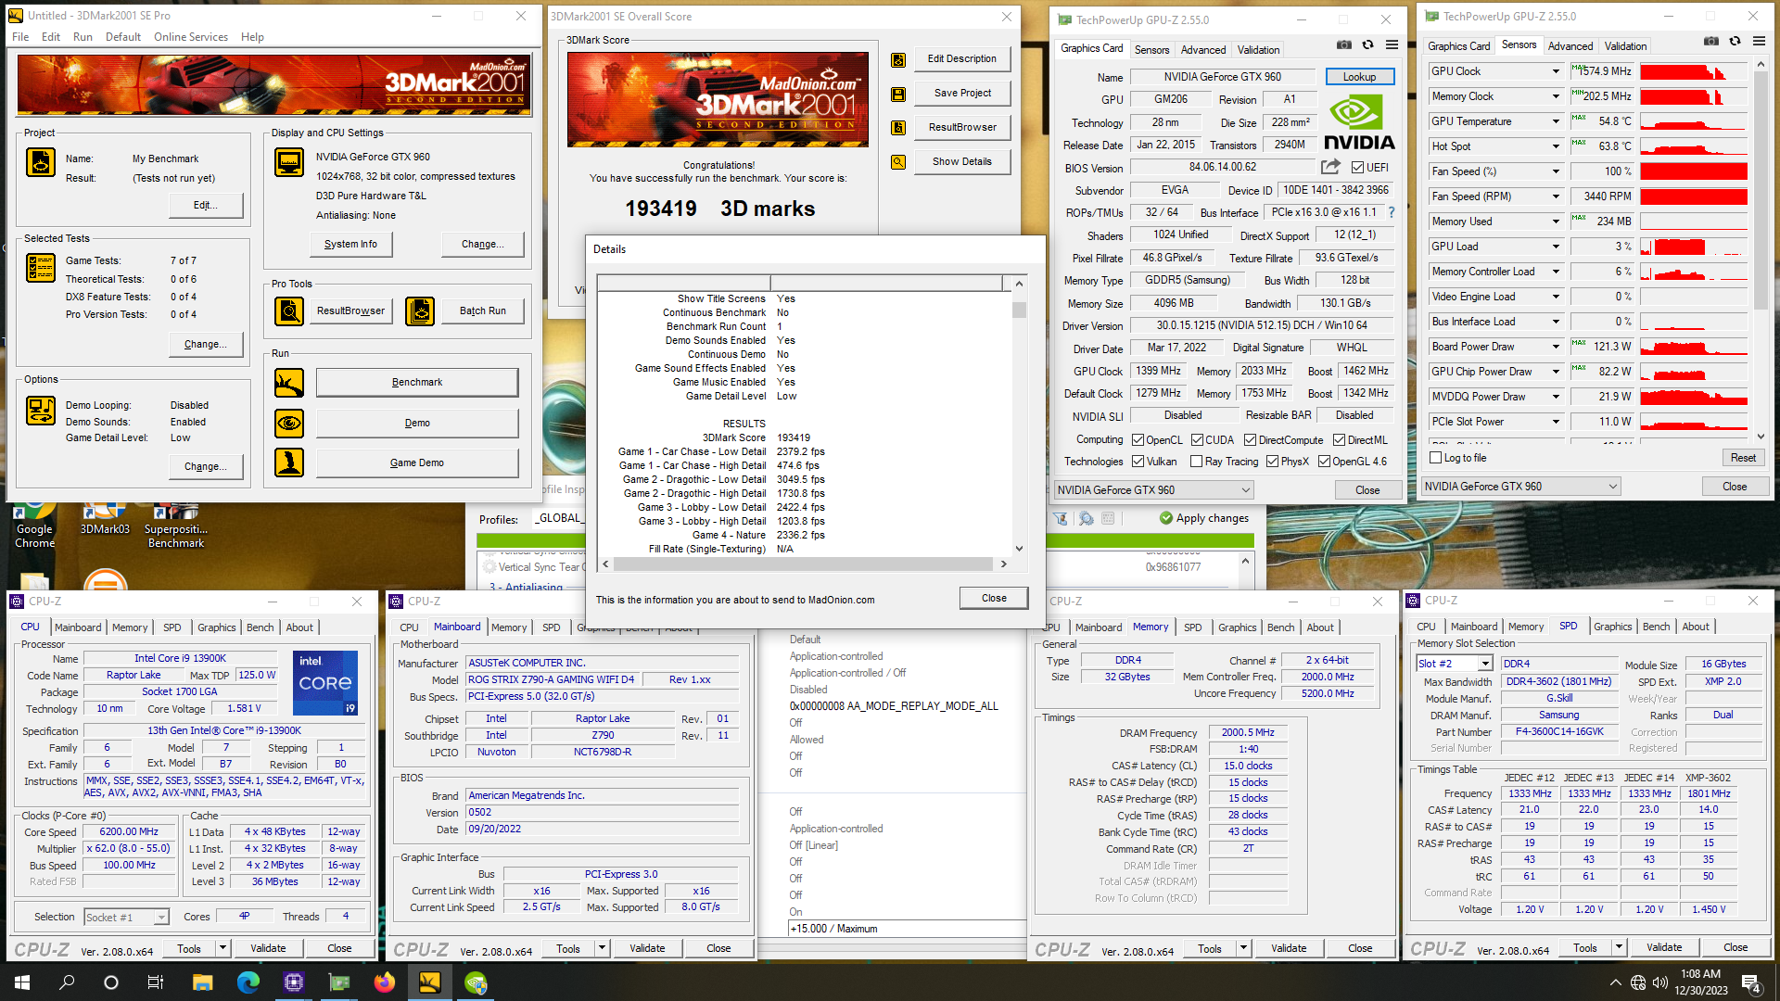Open the Tools dropdown arrow in first CPU-Z
Image resolution: width=1780 pixels, height=1001 pixels.
pyautogui.click(x=222, y=948)
